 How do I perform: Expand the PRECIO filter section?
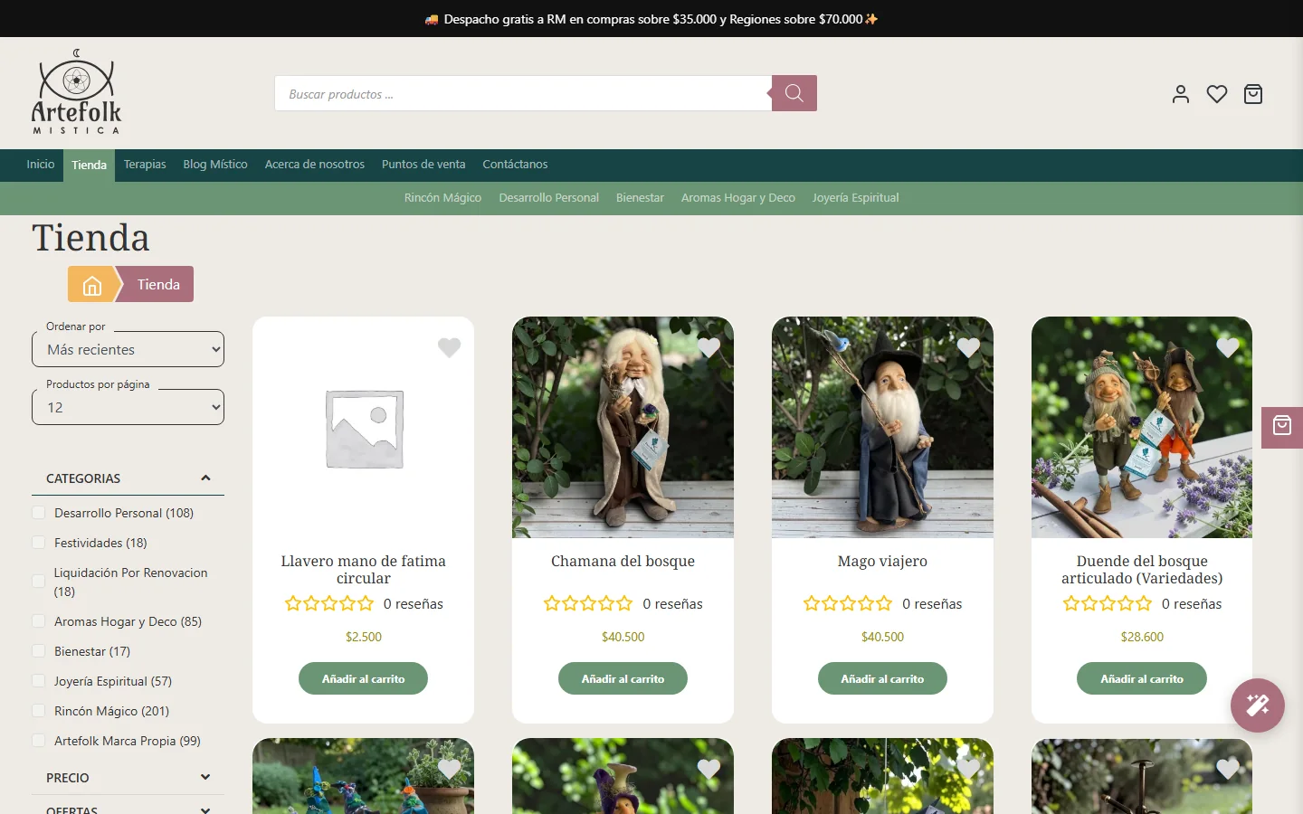click(128, 778)
